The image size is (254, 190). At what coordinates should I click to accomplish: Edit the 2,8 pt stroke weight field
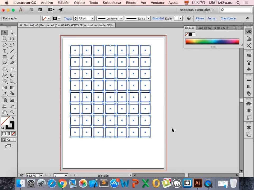[84, 18]
